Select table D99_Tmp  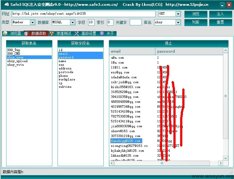pyautogui.click(x=29, y=50)
